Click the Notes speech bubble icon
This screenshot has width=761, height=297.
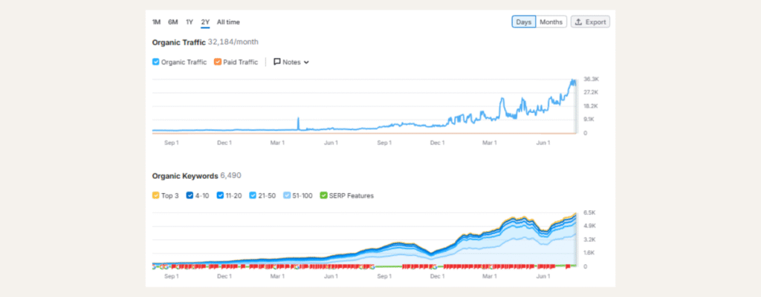coord(277,62)
